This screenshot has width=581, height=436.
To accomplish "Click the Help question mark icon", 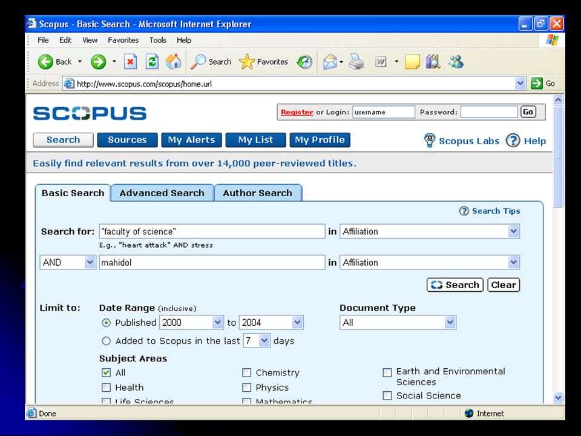I will (513, 140).
